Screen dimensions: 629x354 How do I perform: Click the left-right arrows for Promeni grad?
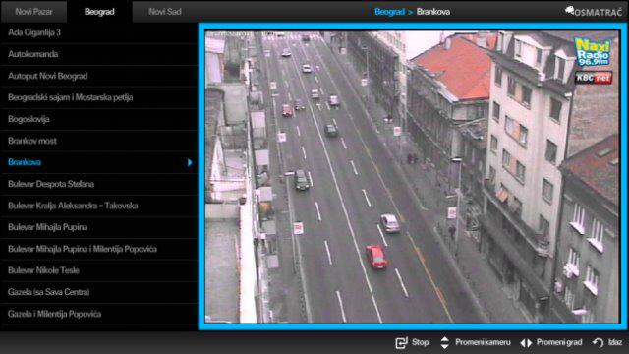[526, 343]
